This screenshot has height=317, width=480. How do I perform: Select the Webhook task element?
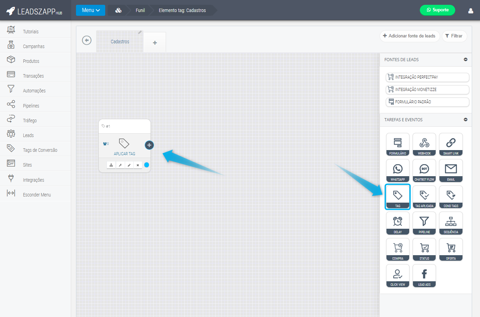424,144
